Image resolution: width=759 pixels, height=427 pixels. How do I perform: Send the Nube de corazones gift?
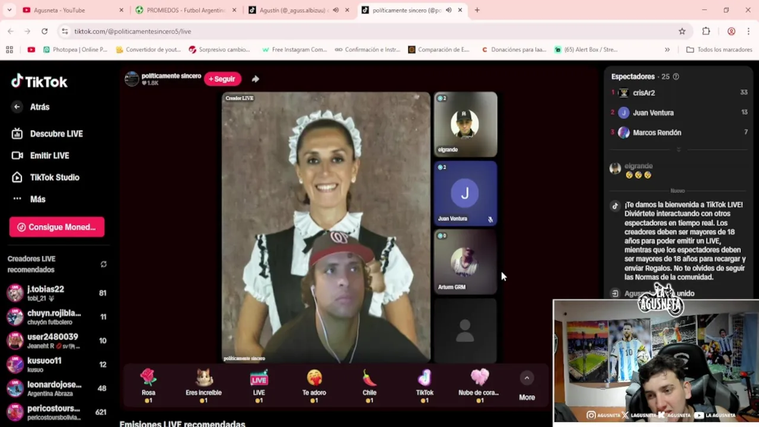479,385
